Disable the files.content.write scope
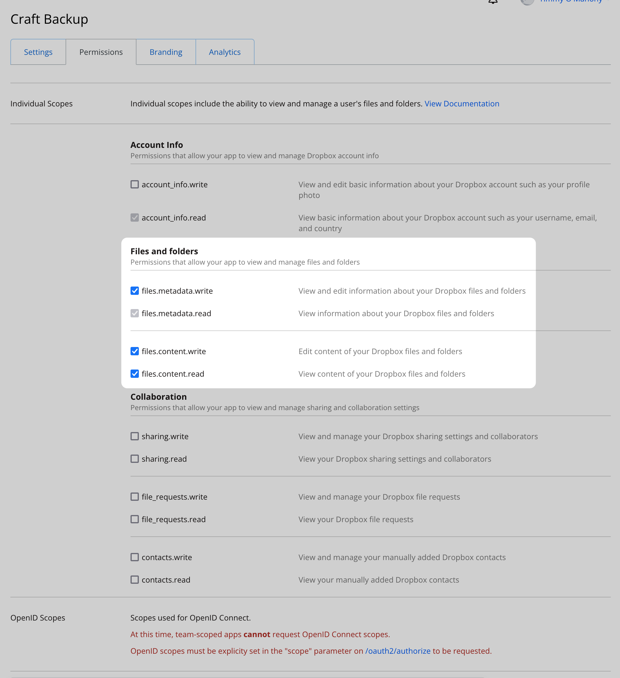This screenshot has height=678, width=620. click(135, 351)
